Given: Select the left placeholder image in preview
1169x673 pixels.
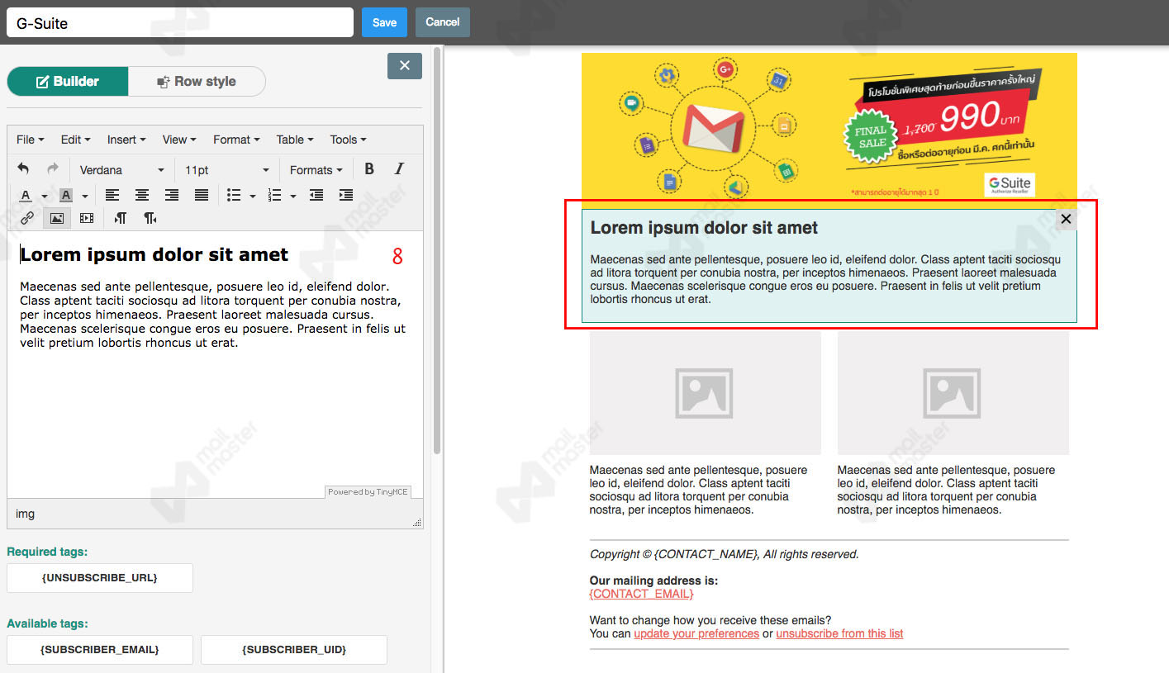Looking at the screenshot, I should 705,392.
